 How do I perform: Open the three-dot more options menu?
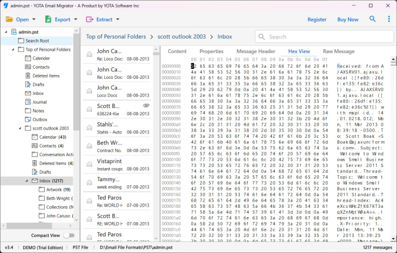pos(389,19)
